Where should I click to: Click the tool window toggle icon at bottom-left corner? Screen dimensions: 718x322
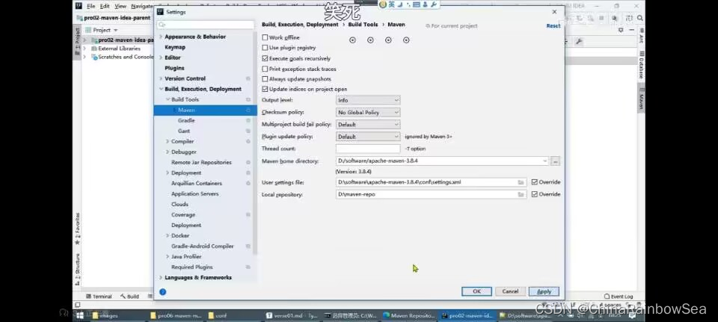pos(77,305)
